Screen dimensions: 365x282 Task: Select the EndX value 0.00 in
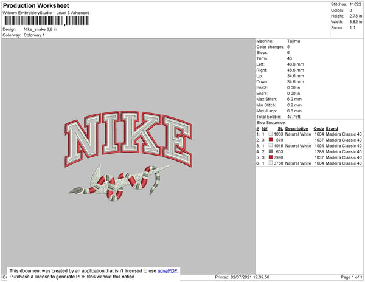coord(294,88)
